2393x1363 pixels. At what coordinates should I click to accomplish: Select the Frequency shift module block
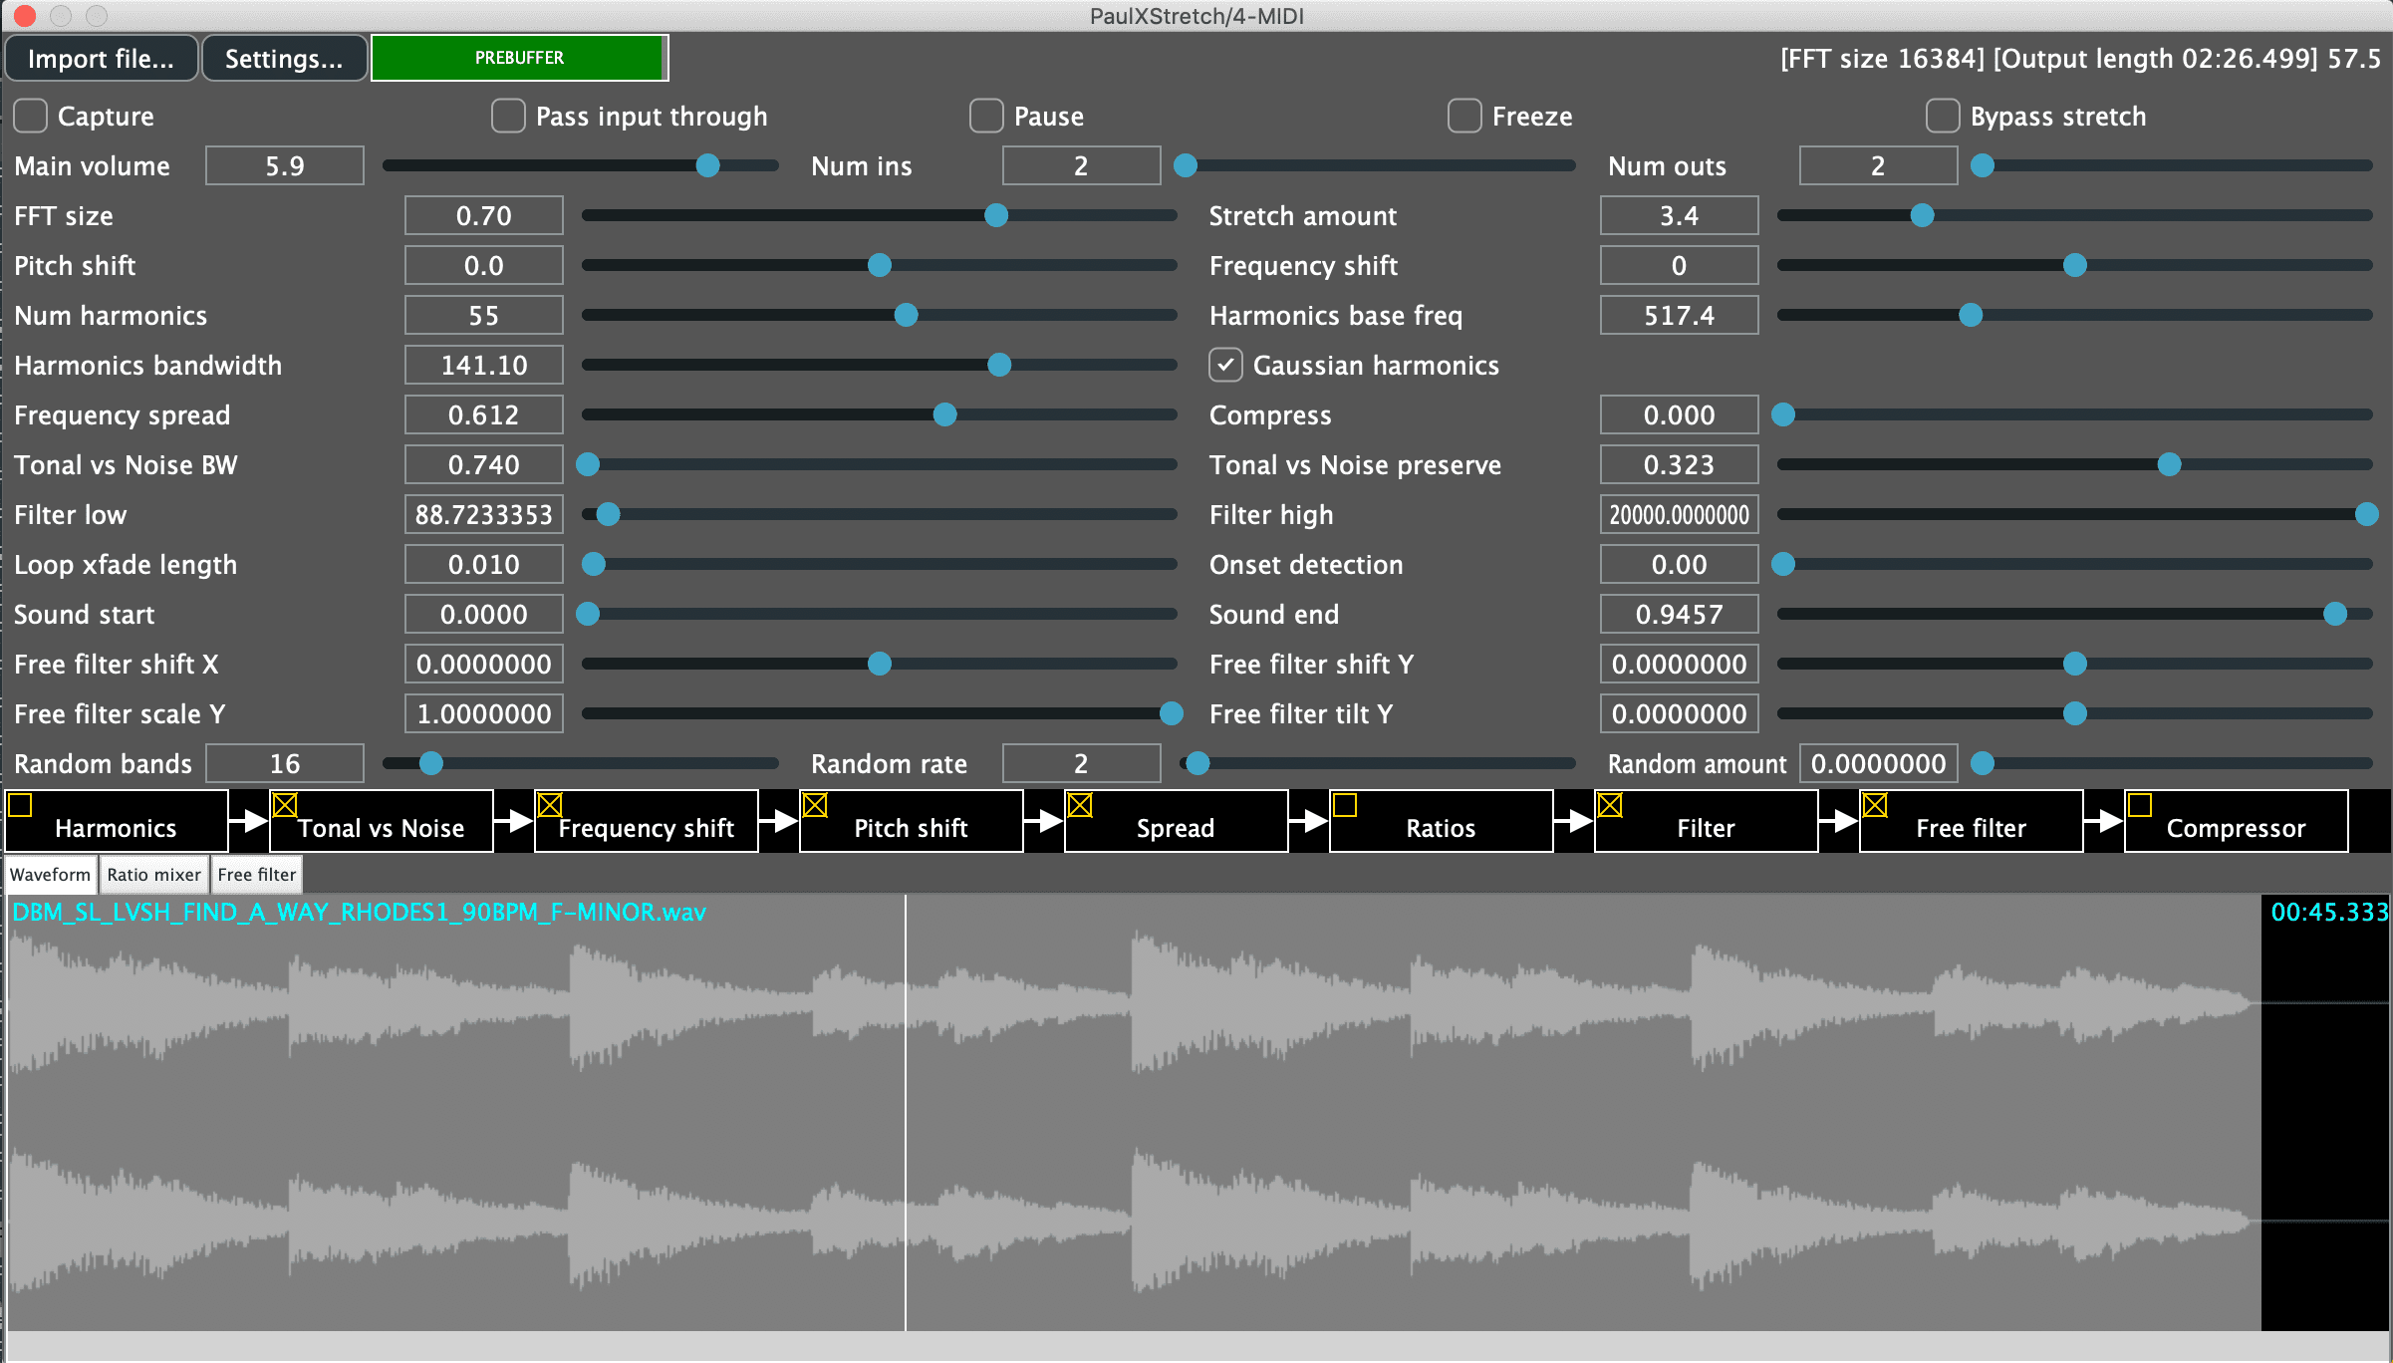(x=647, y=822)
